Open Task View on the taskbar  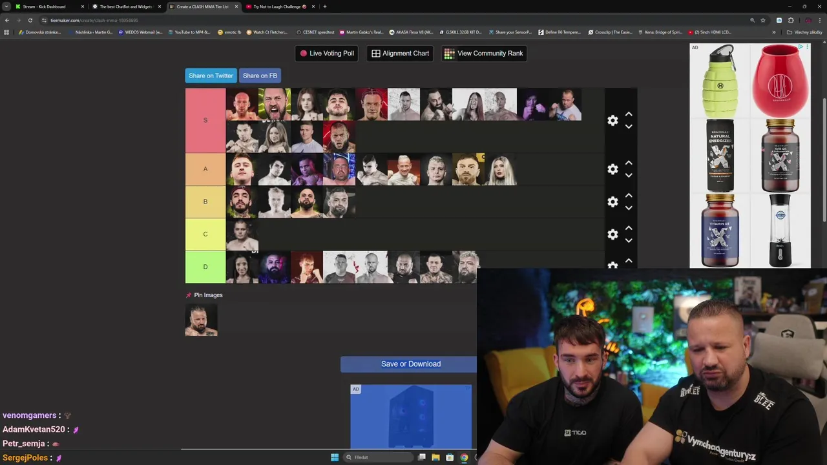coord(422,457)
